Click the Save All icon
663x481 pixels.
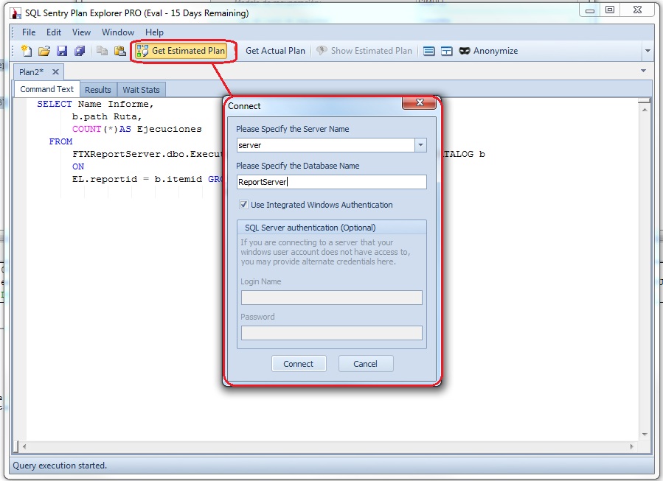[x=80, y=51]
